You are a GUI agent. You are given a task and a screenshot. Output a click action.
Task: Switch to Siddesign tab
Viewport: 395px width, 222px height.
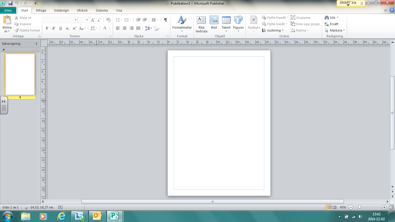pyautogui.click(x=61, y=10)
